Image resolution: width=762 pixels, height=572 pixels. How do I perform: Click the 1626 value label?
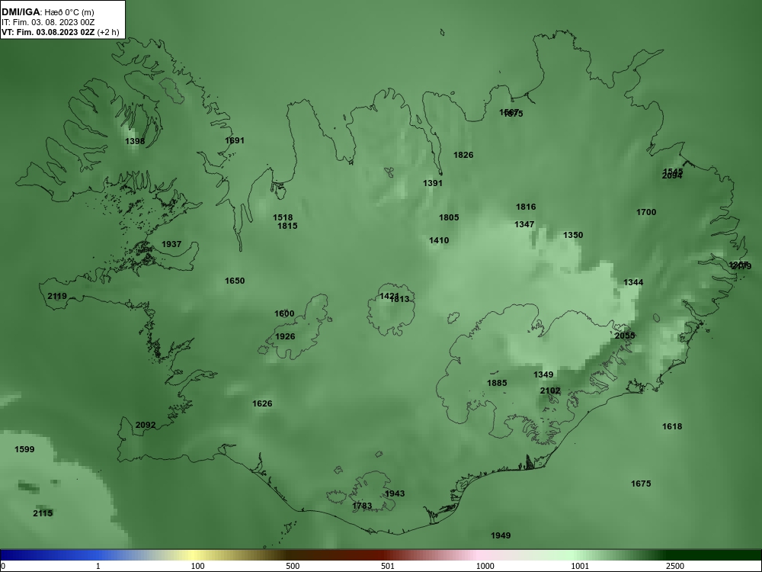click(262, 403)
